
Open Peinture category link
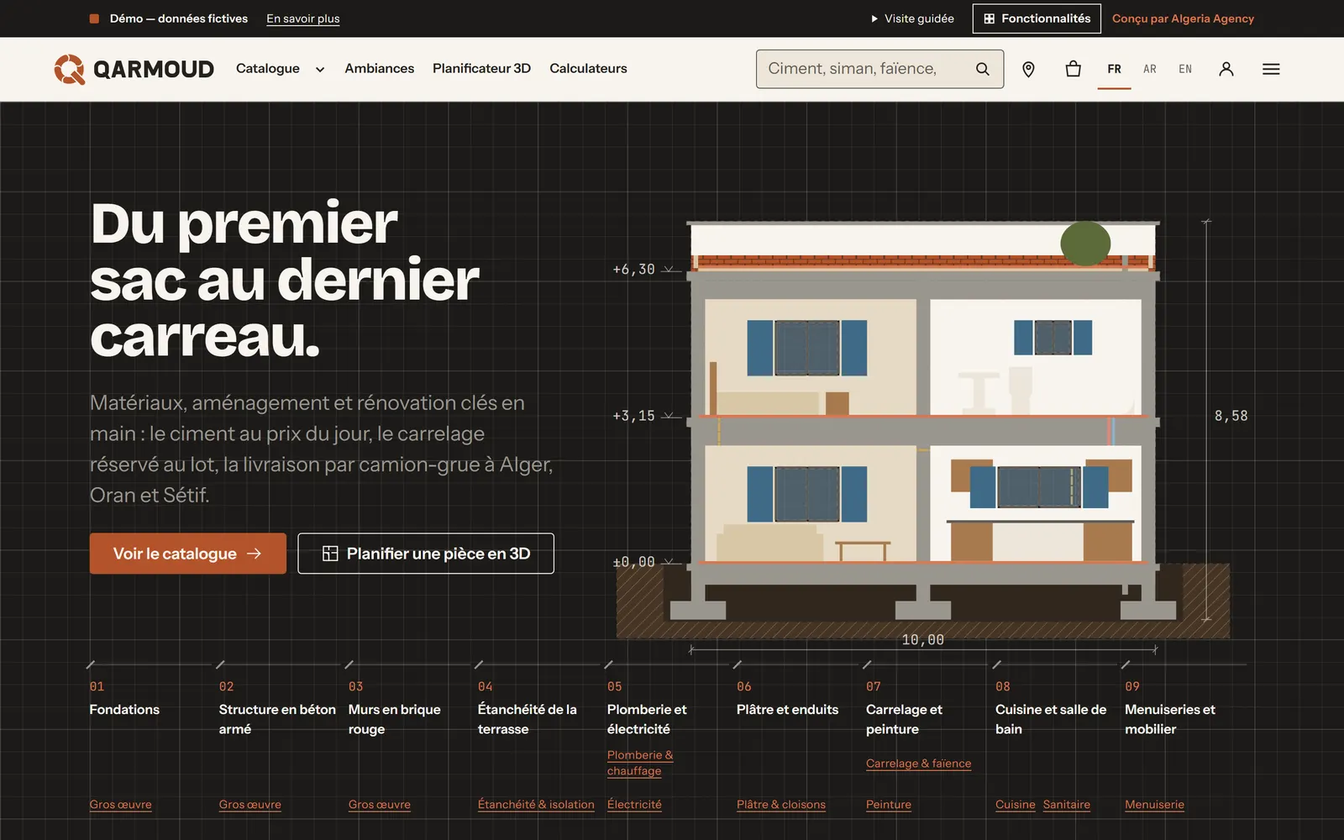point(889,805)
